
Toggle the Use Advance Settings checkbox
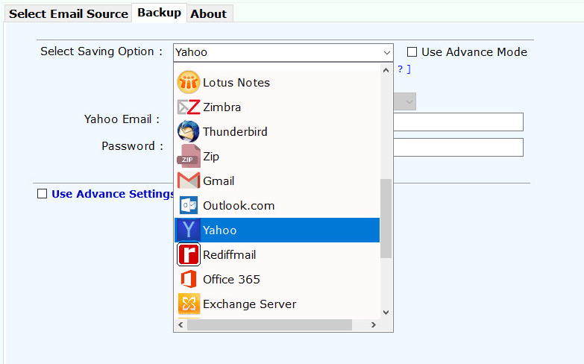point(42,194)
